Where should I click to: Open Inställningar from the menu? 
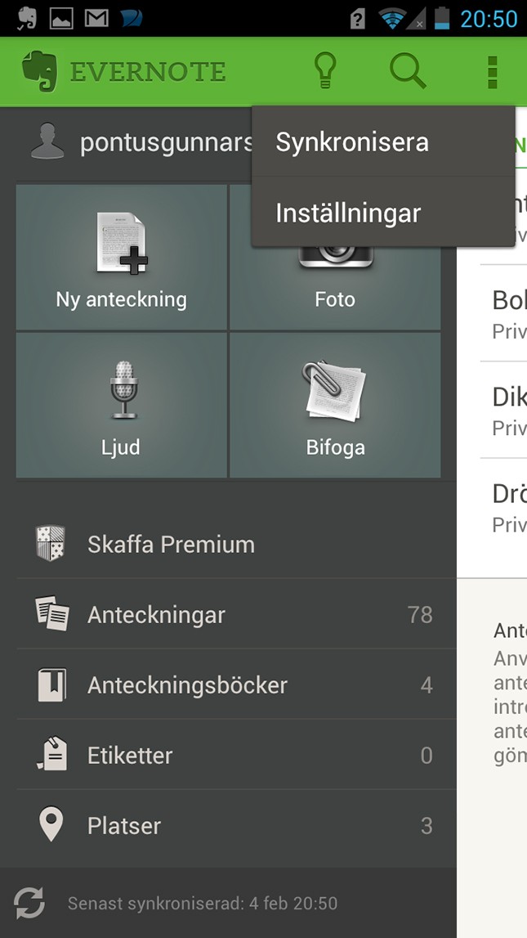348,213
